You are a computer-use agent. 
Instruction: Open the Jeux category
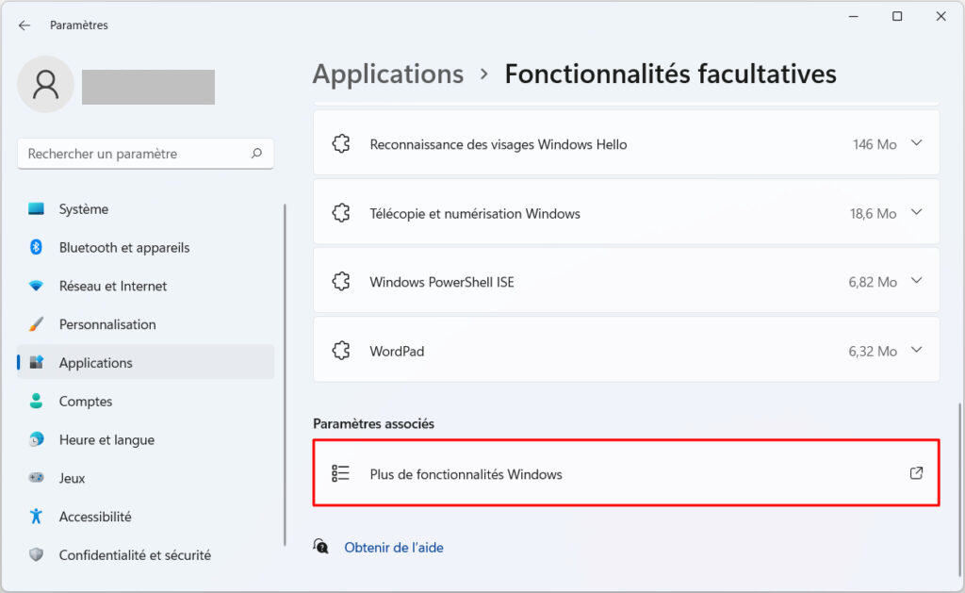tap(145, 479)
